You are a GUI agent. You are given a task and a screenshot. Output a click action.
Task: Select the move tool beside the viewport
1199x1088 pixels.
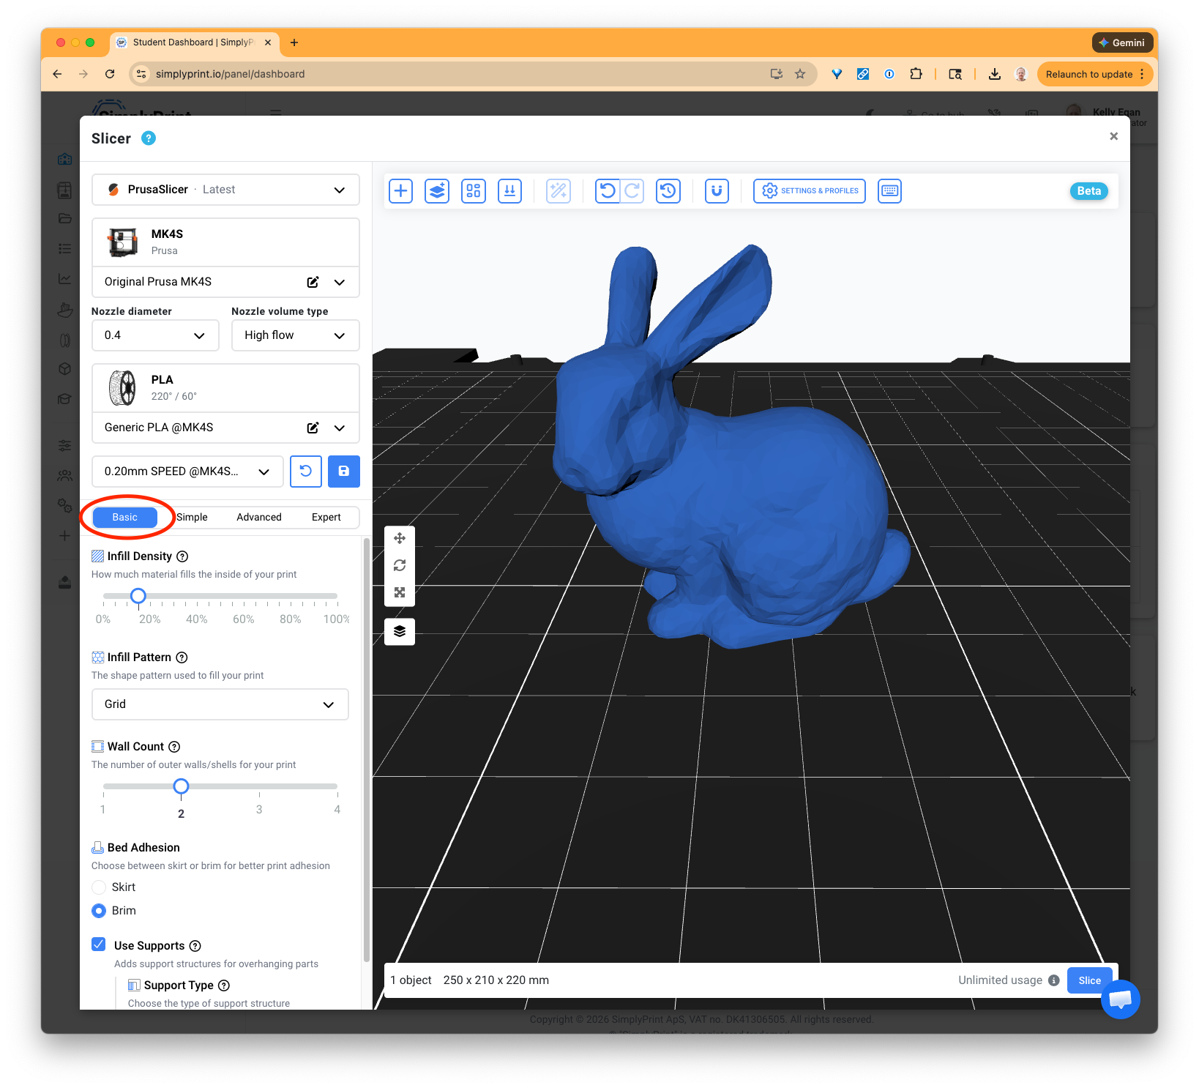tap(400, 537)
